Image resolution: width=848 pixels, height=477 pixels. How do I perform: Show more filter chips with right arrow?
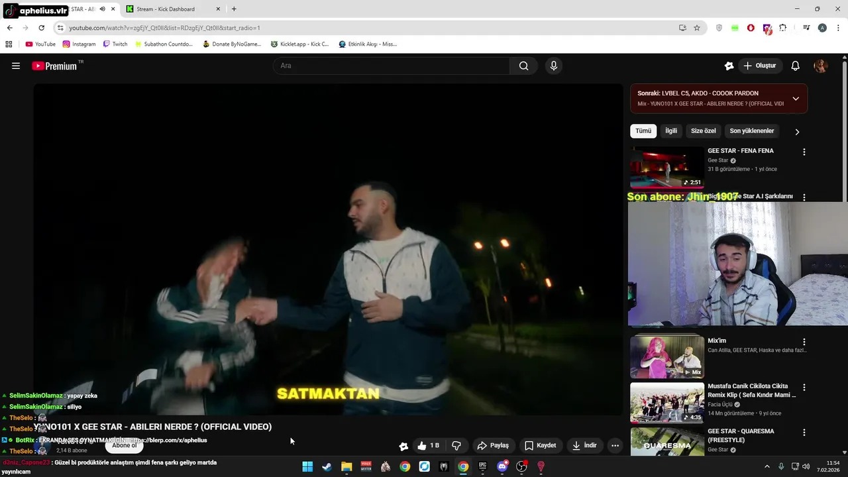(797, 132)
